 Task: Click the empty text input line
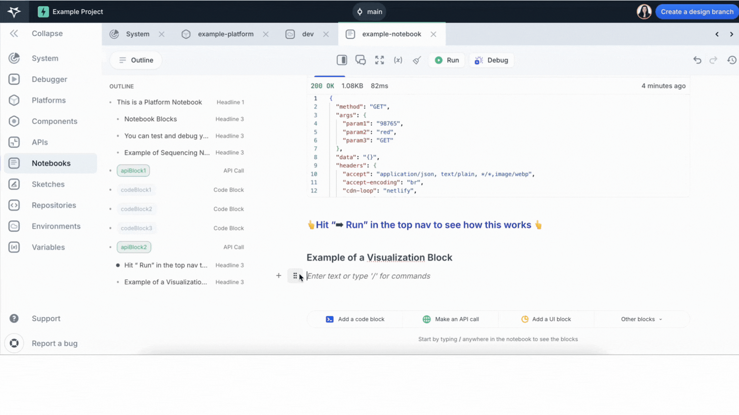click(x=498, y=276)
